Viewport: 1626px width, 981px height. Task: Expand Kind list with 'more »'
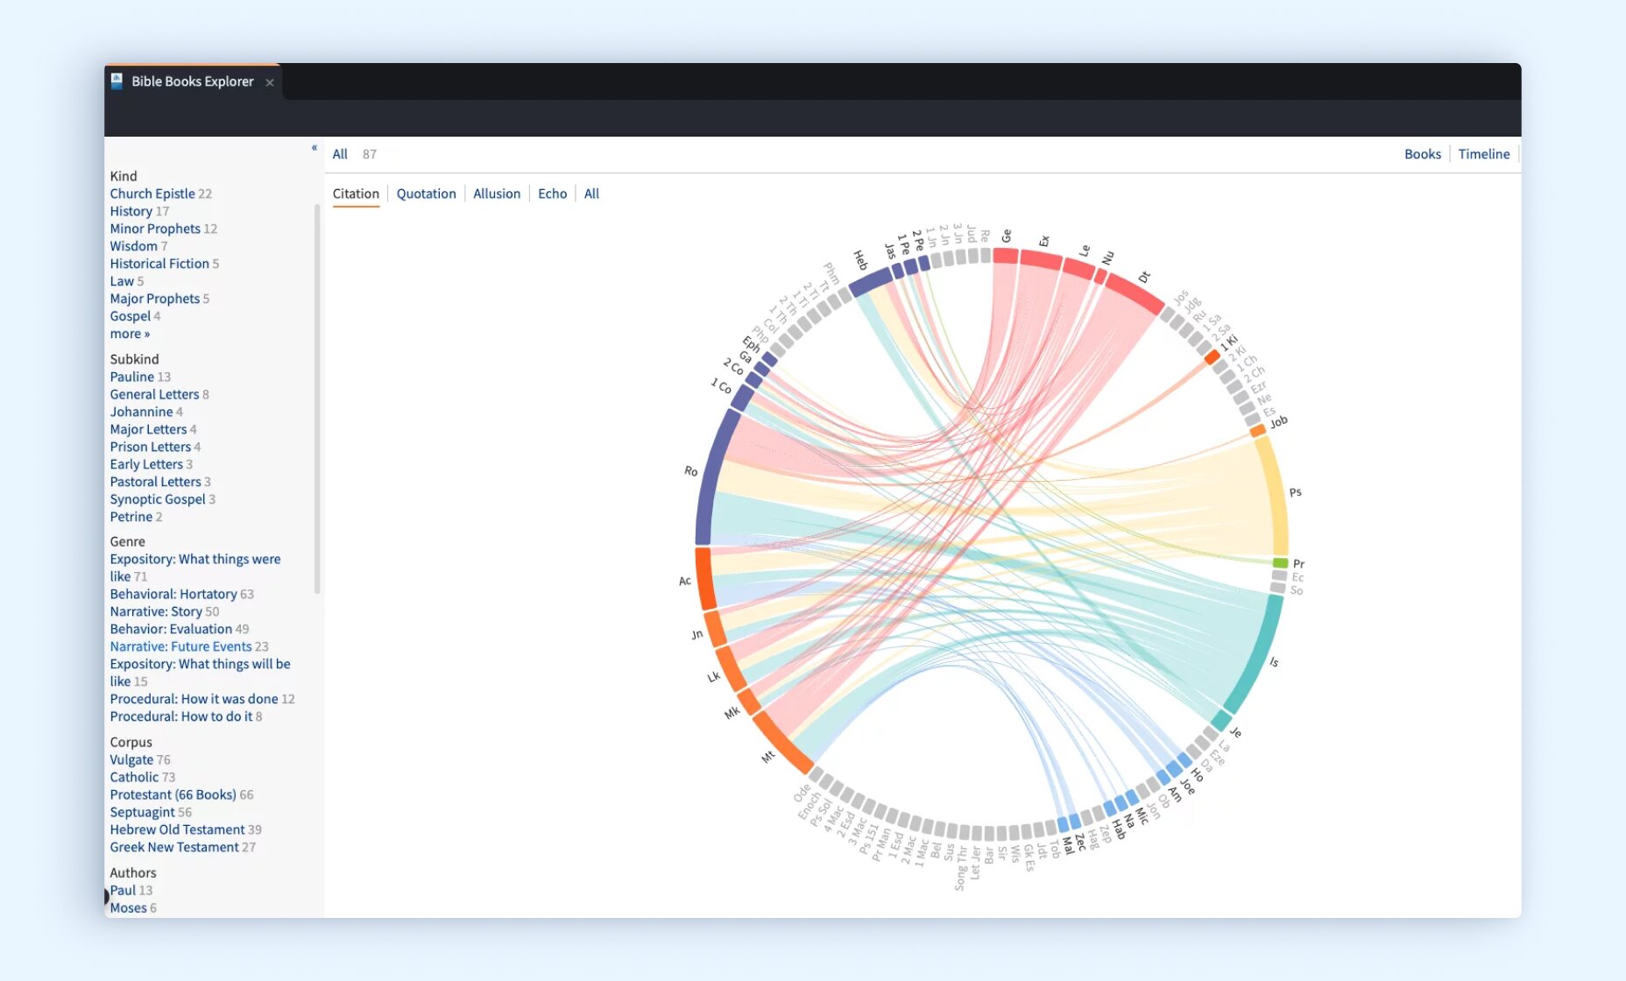(130, 334)
